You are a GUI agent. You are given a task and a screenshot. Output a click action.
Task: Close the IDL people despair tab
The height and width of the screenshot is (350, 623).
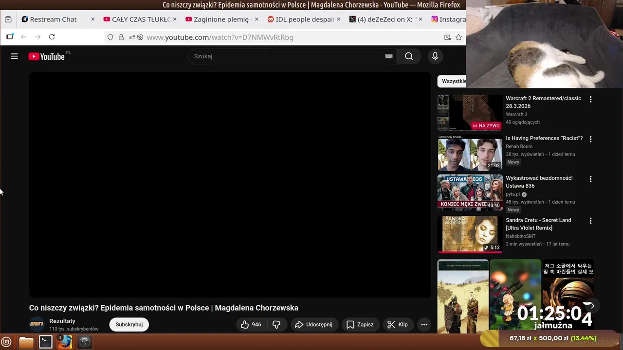[x=338, y=19]
